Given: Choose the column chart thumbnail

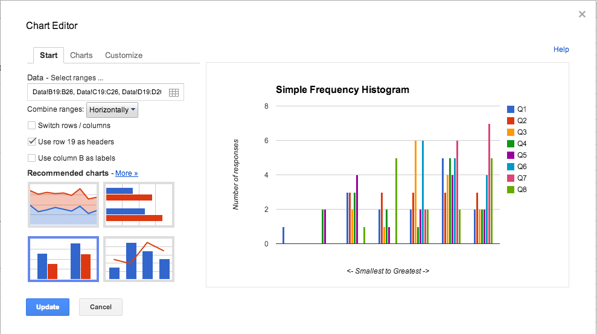Looking at the screenshot, I should (x=63, y=259).
